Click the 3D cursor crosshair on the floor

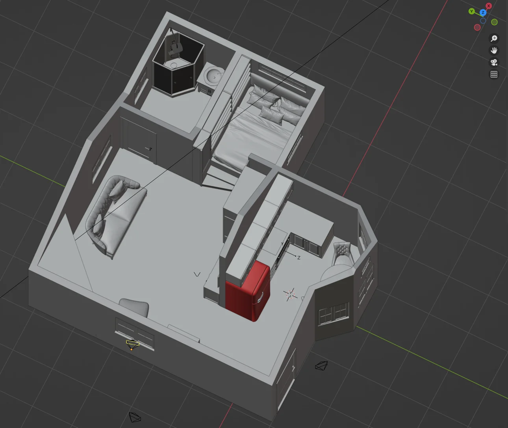coord(290,294)
